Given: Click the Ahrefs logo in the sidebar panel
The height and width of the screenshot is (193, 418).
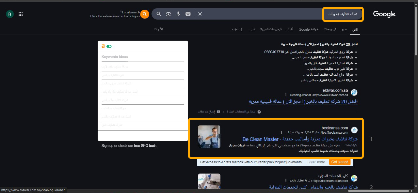Looking at the screenshot, I should pos(103,46).
